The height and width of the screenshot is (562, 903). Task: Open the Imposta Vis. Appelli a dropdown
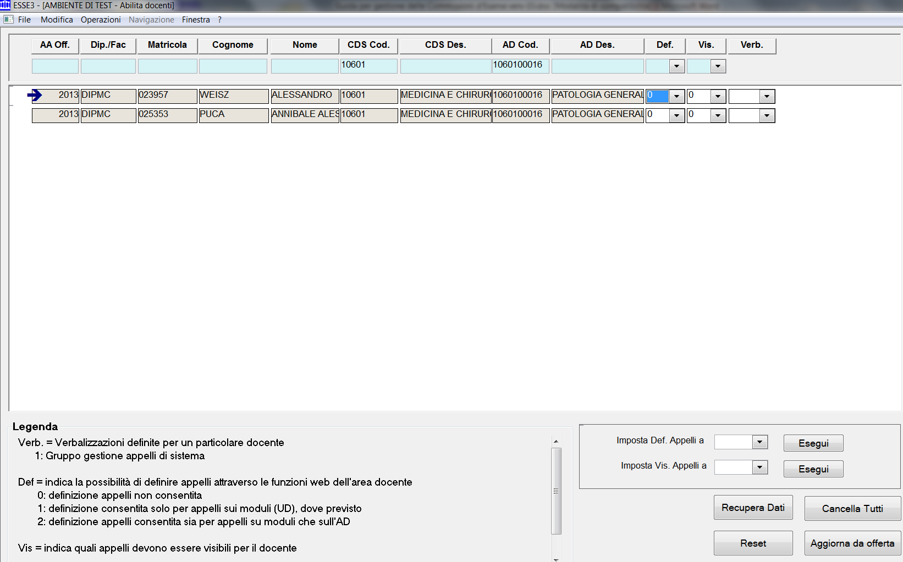click(x=759, y=467)
